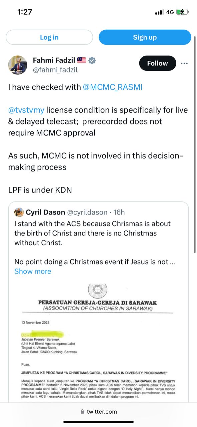Open the @fahmi_fadzil handle

[55, 70]
